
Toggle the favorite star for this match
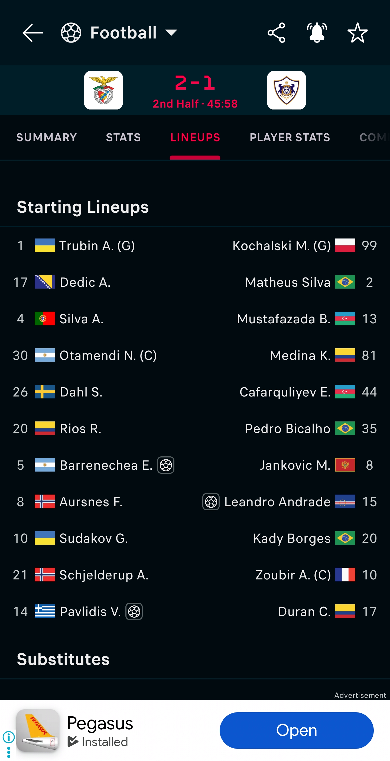357,33
